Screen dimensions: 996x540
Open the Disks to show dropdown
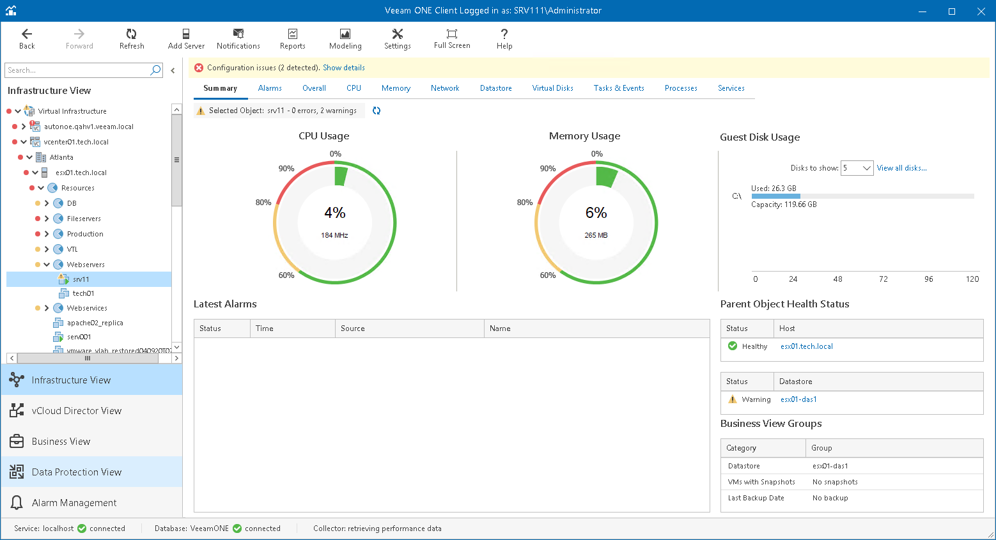click(857, 168)
